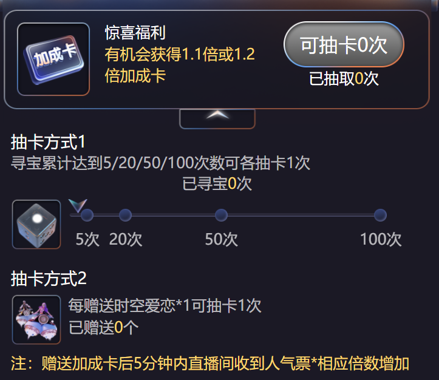Click the 100次 progress milestone dot

pyautogui.click(x=380, y=215)
